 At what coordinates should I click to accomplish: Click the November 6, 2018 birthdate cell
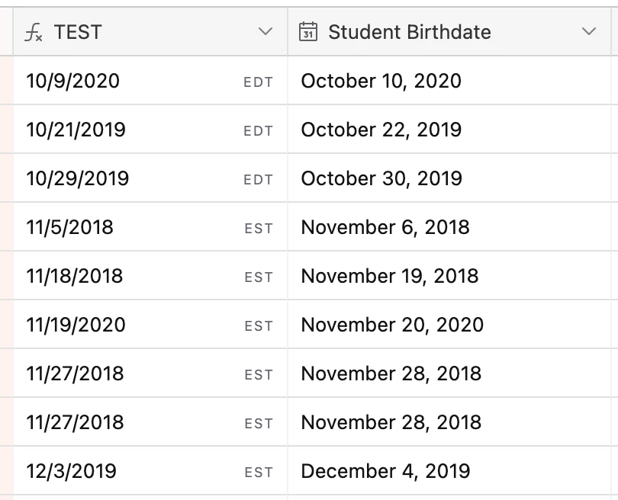coord(385,227)
